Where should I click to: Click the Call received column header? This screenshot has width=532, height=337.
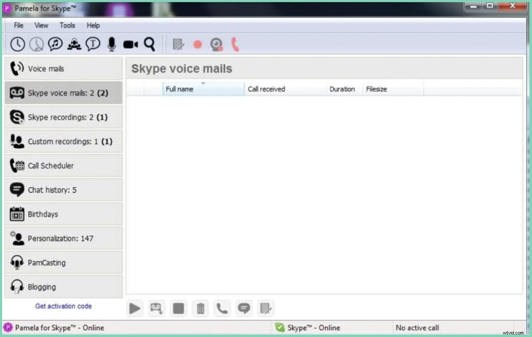(266, 89)
